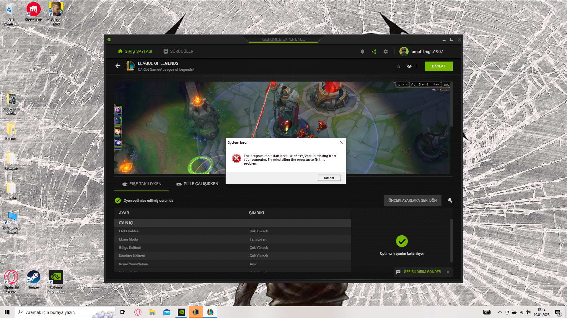The height and width of the screenshot is (318, 567).
Task: Click the notifications bell icon
Action: pyautogui.click(x=362, y=52)
